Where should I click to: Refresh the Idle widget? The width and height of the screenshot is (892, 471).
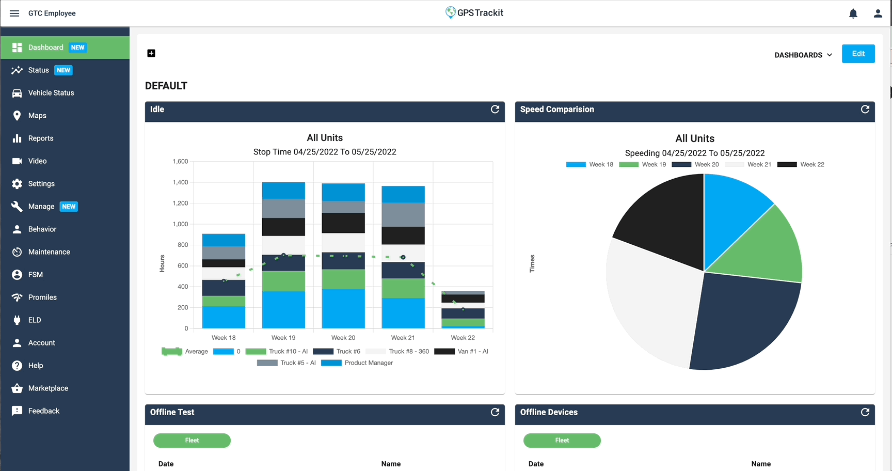pyautogui.click(x=495, y=109)
